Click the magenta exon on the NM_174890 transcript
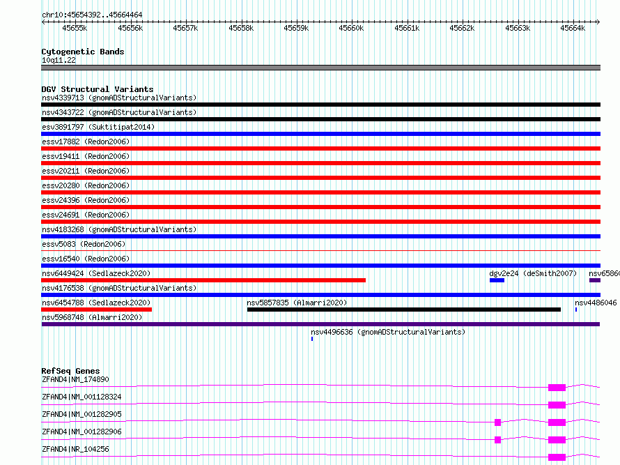The image size is (620, 465). tap(557, 388)
